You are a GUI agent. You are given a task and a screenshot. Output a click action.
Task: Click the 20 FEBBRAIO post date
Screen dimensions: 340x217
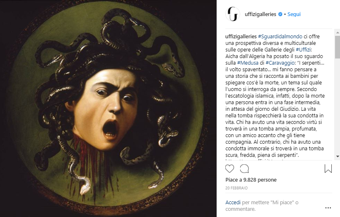pos(236,188)
